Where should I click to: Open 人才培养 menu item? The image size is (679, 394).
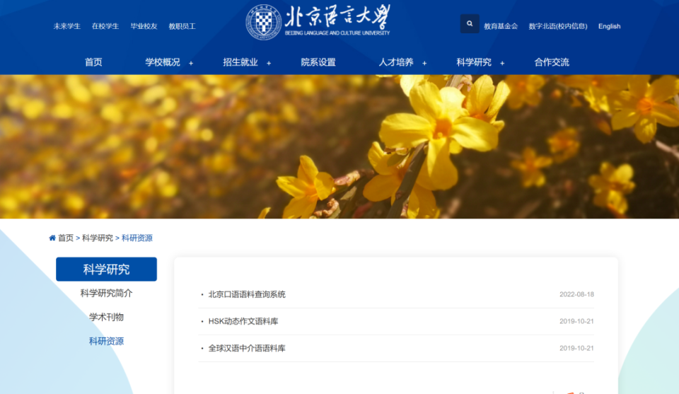pos(396,62)
